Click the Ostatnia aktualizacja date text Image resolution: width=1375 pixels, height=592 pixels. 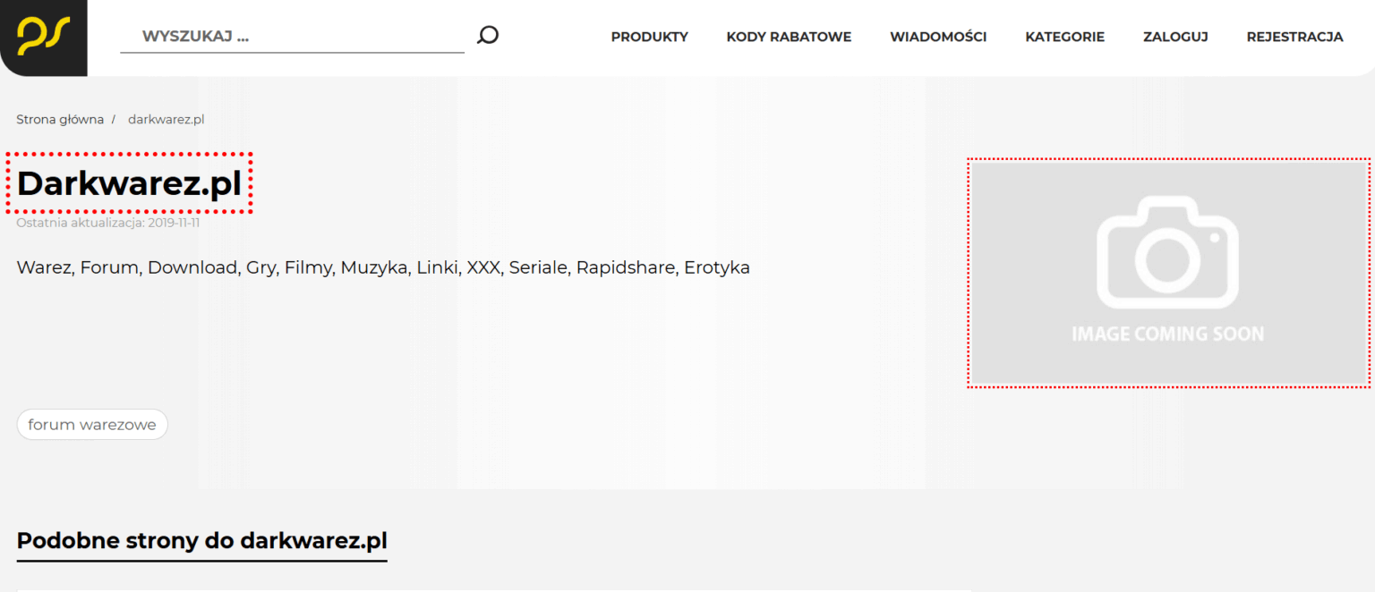108,223
